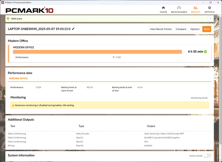Click the Options button beside Compare
The width and height of the screenshot is (222, 162).
tap(195, 29)
